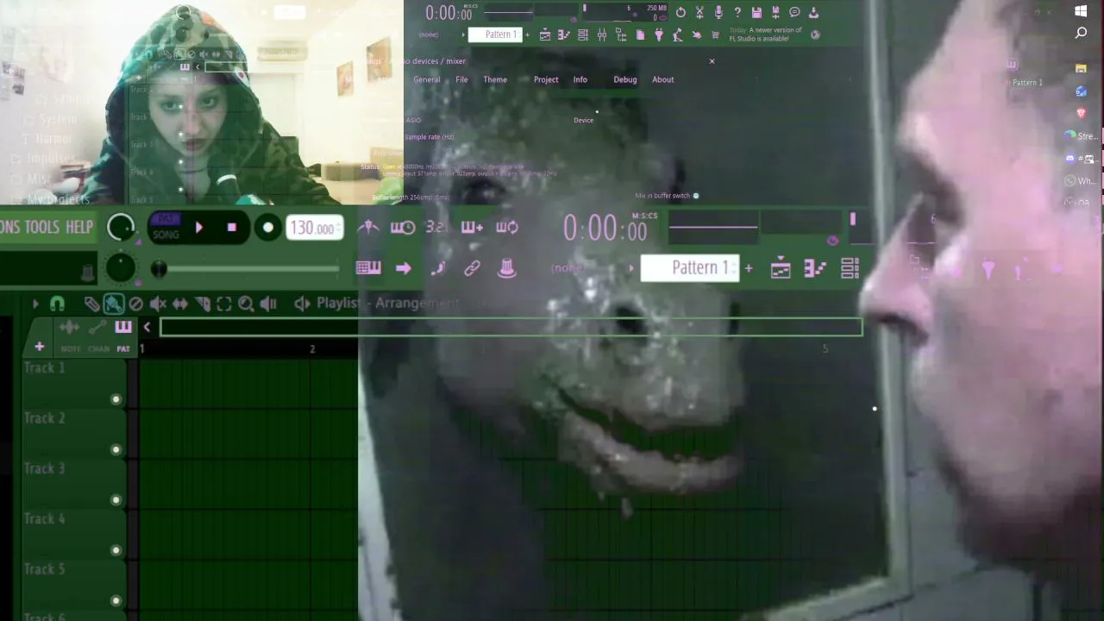The height and width of the screenshot is (621, 1104).
Task: Open the browser icon in small top toolbar
Action: tap(621, 34)
